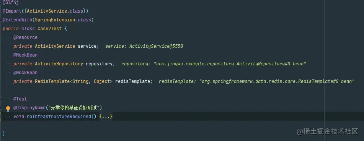Click the service field name
364x141 pixels.
(87, 46)
